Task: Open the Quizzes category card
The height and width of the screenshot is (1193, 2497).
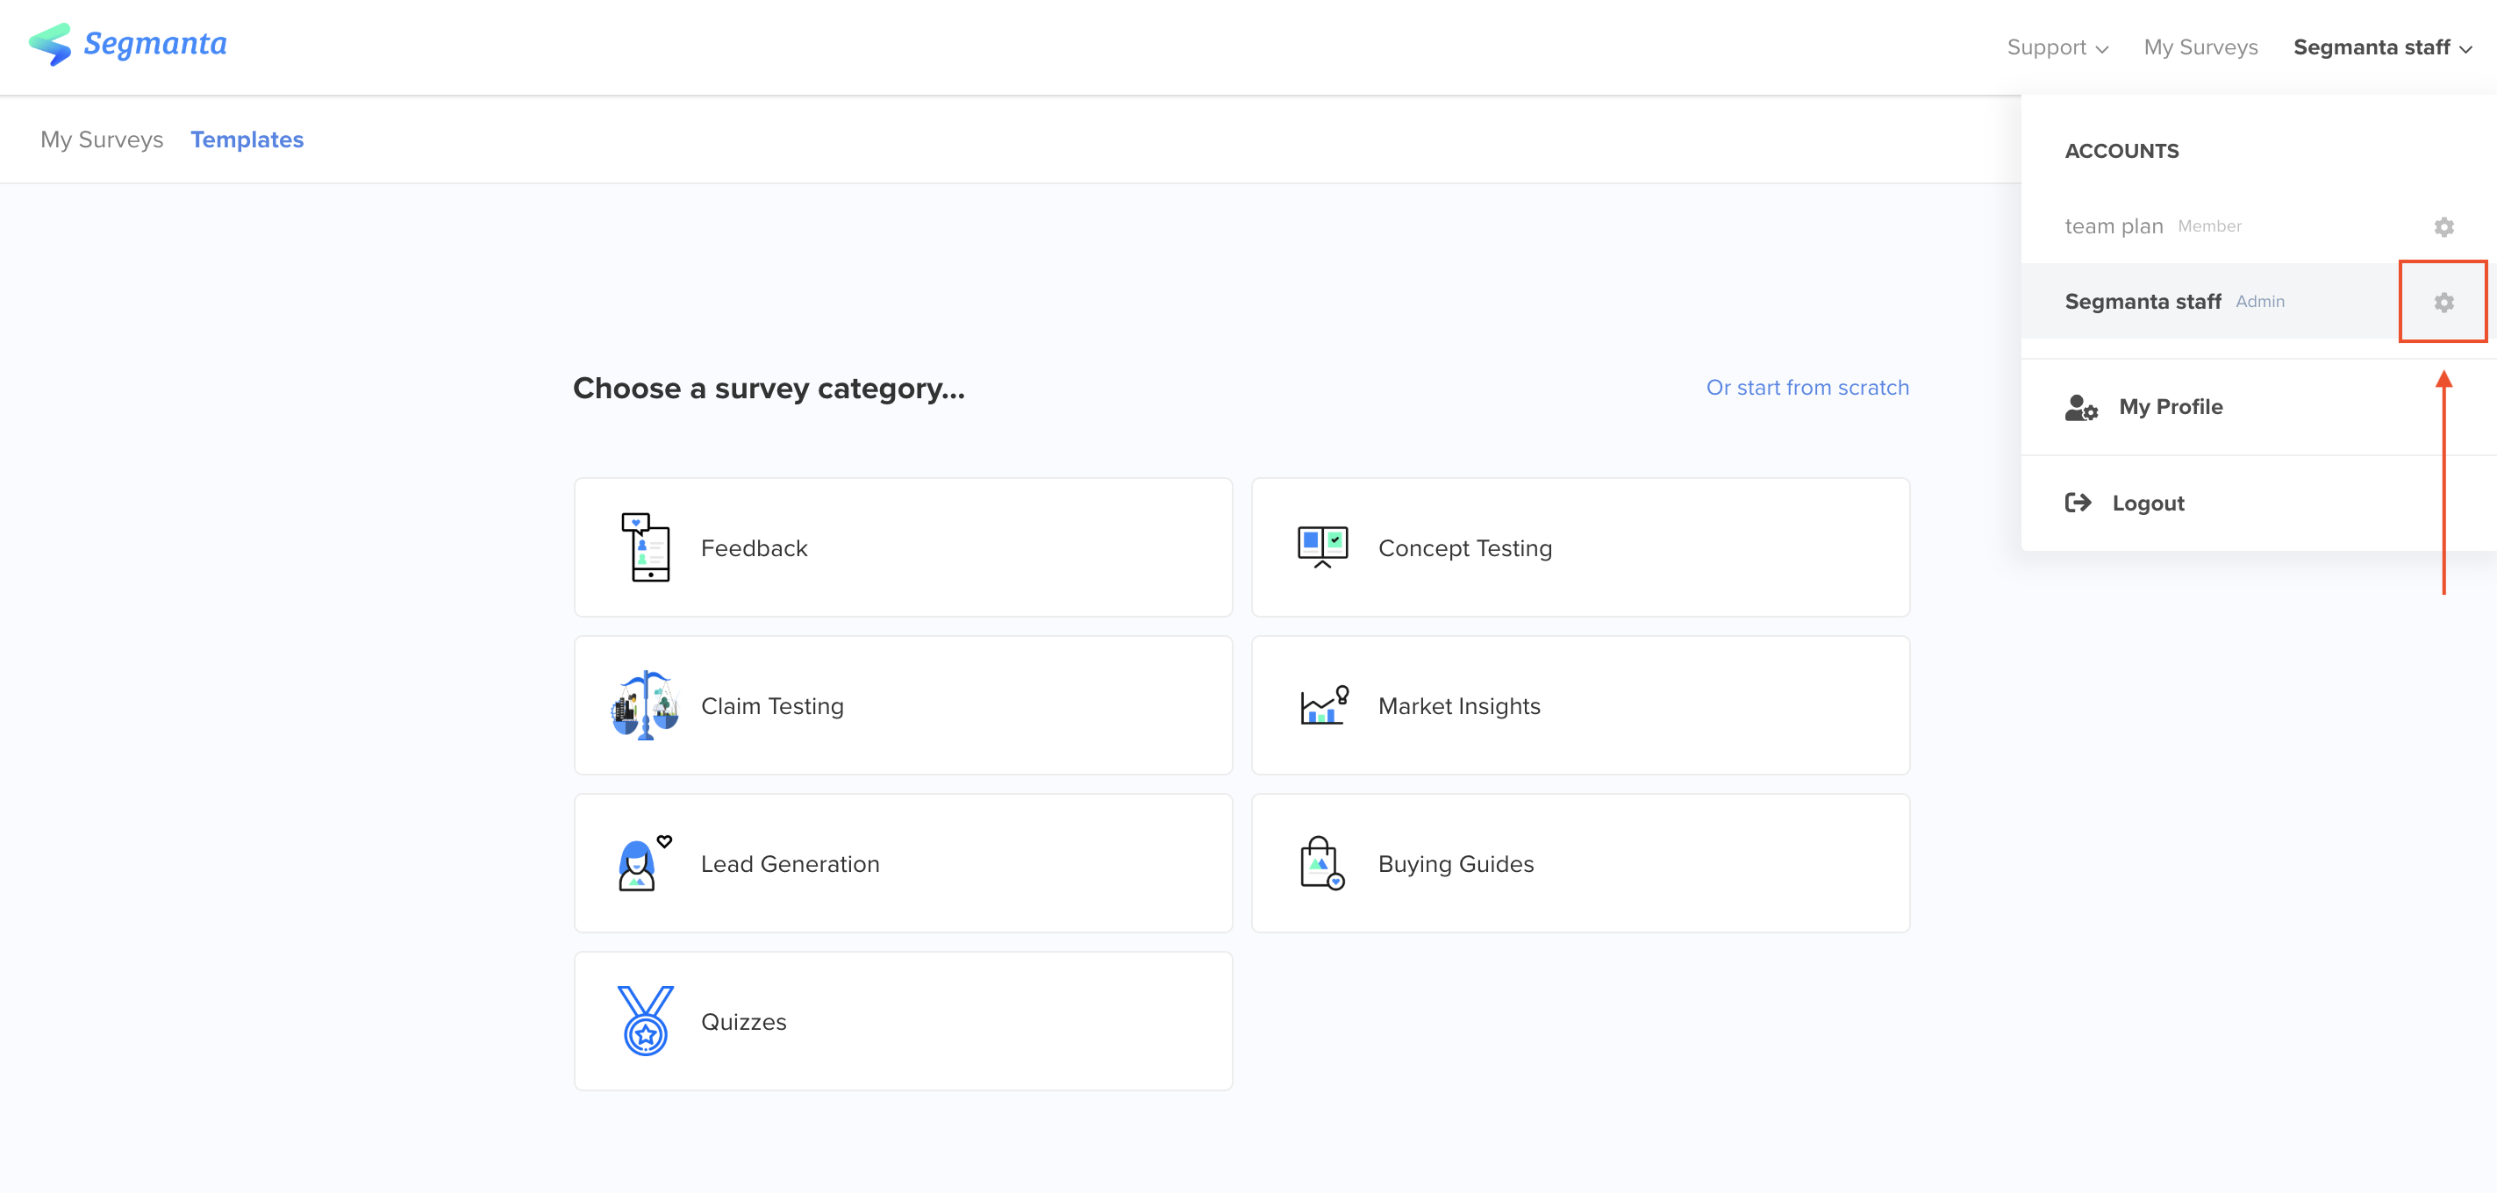Action: tap(904, 1021)
